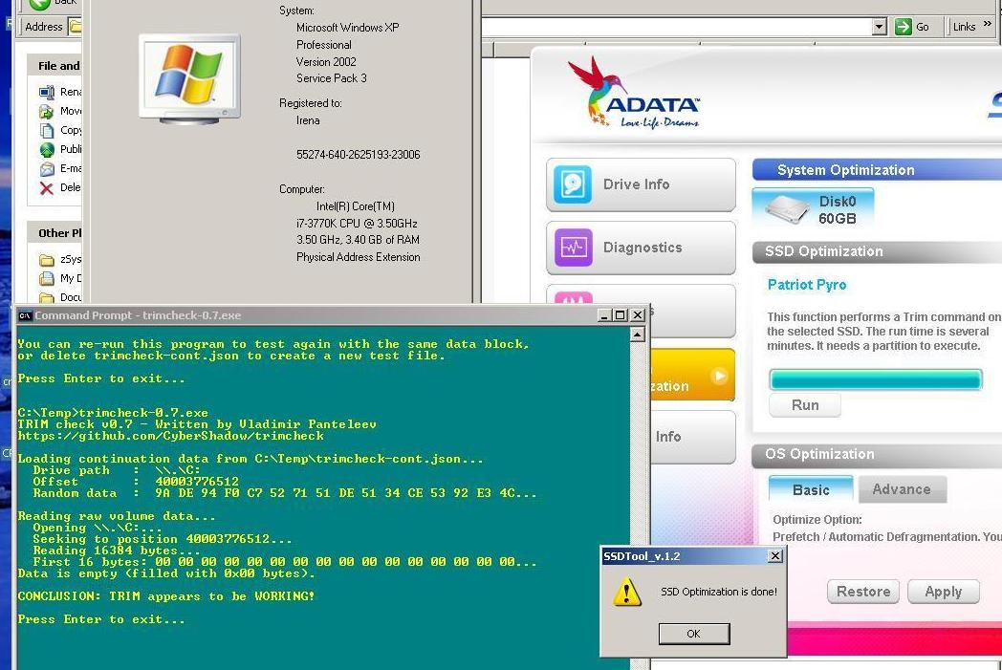Switch to the Basic tab in OS Optimization
The image size is (1002, 670).
click(x=811, y=489)
